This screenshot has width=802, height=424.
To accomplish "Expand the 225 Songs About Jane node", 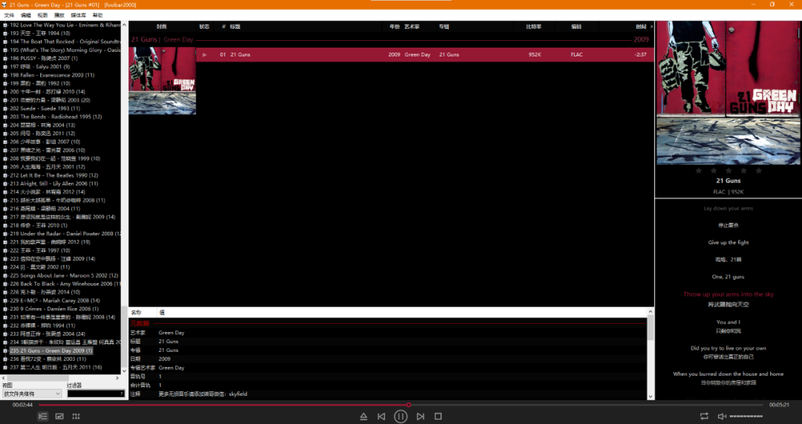I will [5, 275].
